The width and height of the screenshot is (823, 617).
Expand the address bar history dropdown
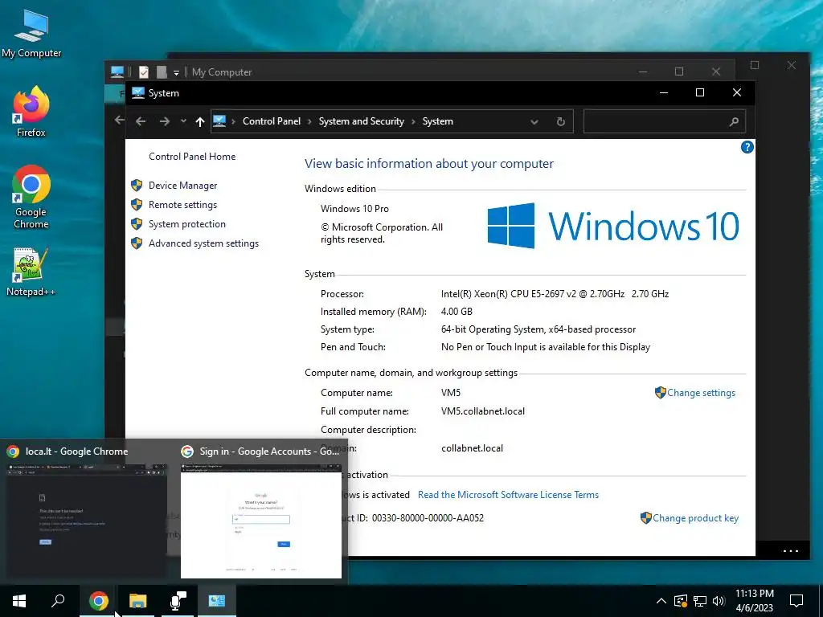[x=534, y=122]
